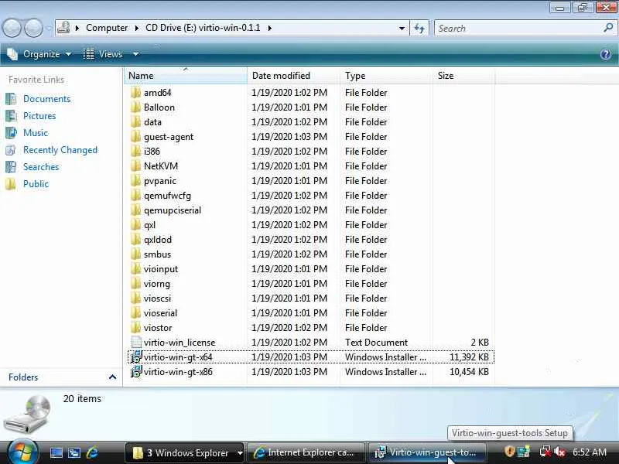Sort by Date modified column header

[294, 76]
